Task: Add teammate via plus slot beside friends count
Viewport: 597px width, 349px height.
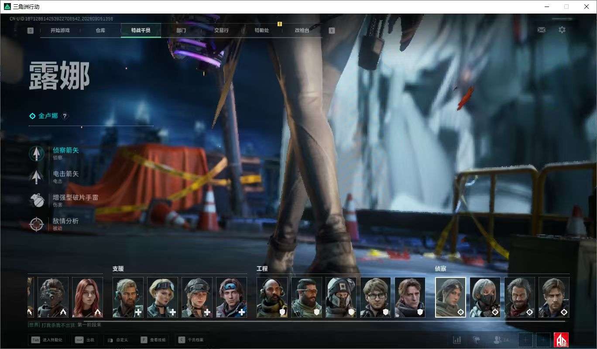Action: (525, 340)
